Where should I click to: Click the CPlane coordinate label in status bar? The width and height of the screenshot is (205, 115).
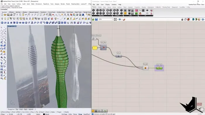coord(2,114)
